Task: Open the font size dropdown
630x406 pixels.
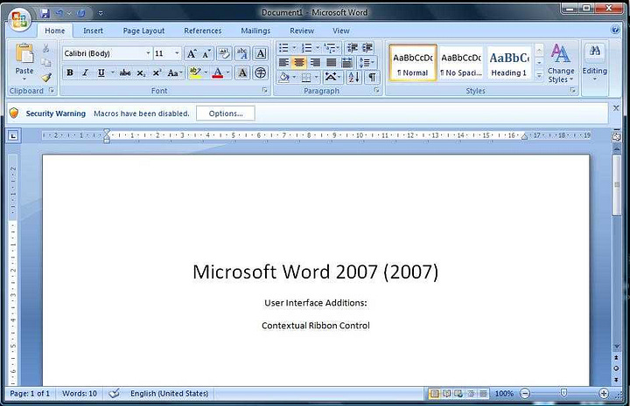Action: (x=177, y=53)
